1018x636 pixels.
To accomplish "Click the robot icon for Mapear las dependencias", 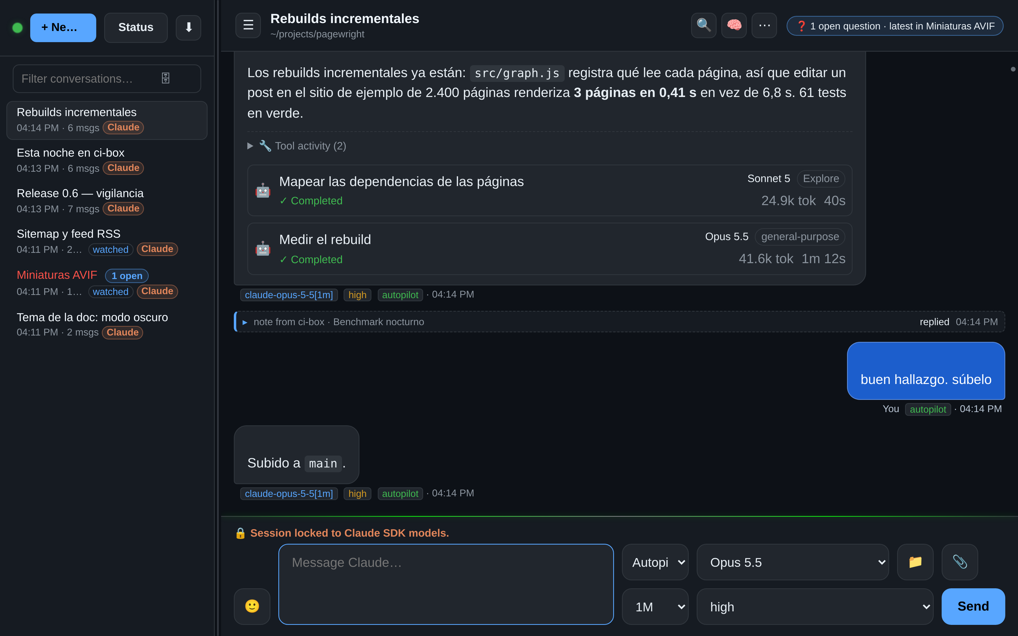I will [263, 191].
